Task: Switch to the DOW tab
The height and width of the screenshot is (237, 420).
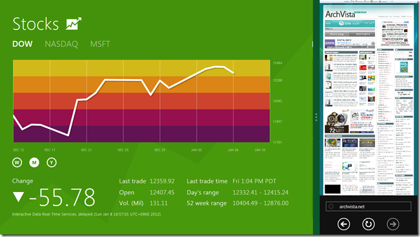Action: [23, 44]
